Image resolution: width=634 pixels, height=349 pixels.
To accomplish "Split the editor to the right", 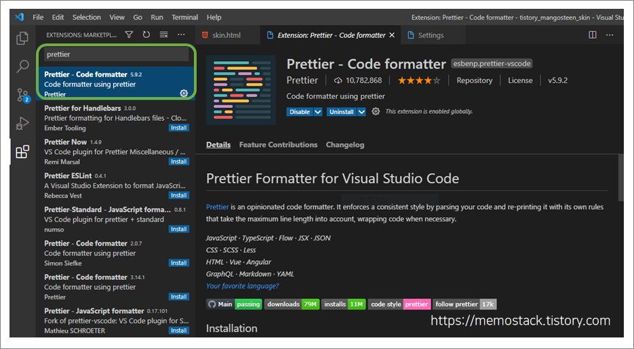I will click(x=593, y=35).
